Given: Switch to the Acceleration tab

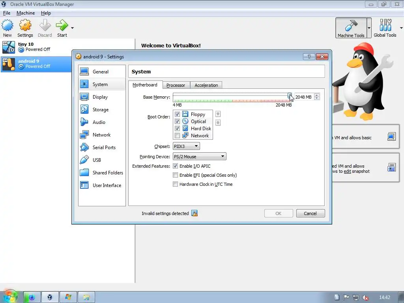Looking at the screenshot, I should pos(206,85).
